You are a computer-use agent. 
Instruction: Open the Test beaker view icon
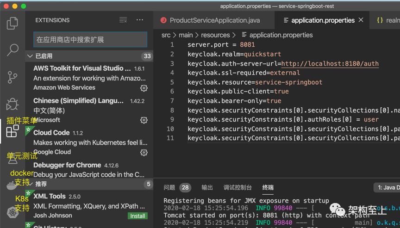(12, 160)
